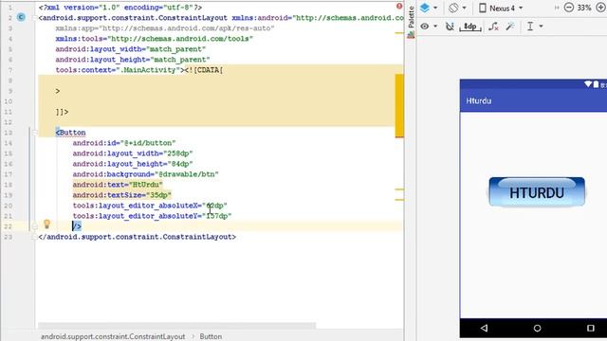Toggle the autoconnect magnet icon
Image resolution: width=607 pixels, height=341 pixels.
coord(450,27)
